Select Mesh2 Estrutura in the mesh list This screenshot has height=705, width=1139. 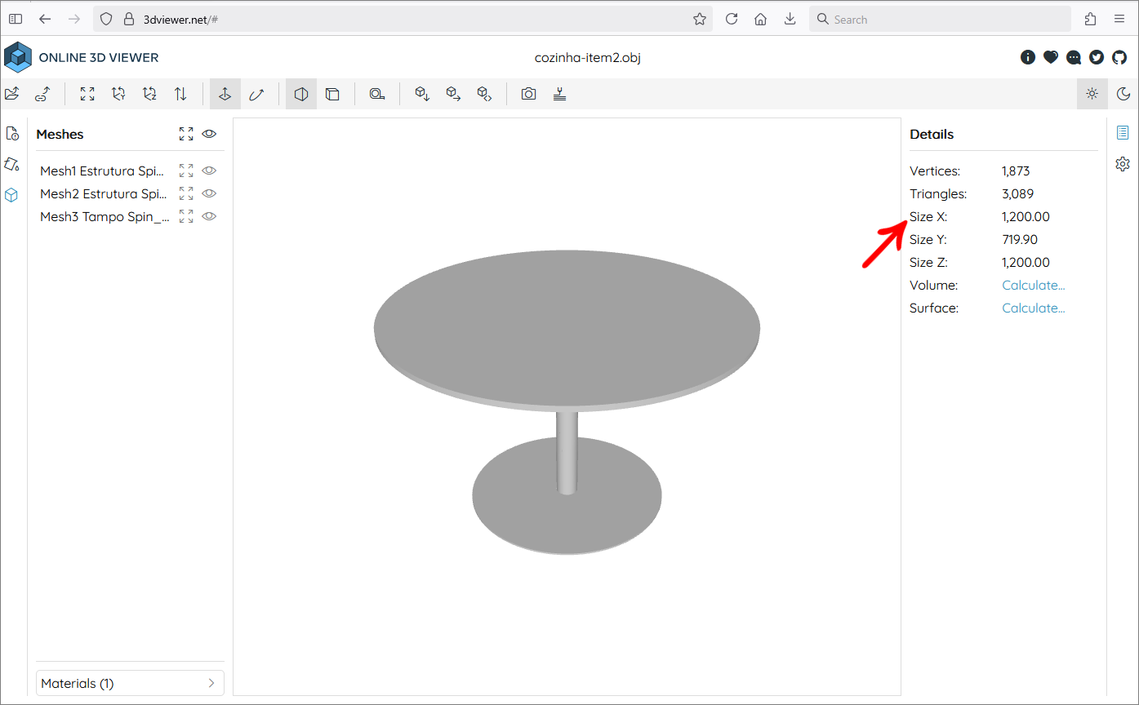pyautogui.click(x=104, y=193)
